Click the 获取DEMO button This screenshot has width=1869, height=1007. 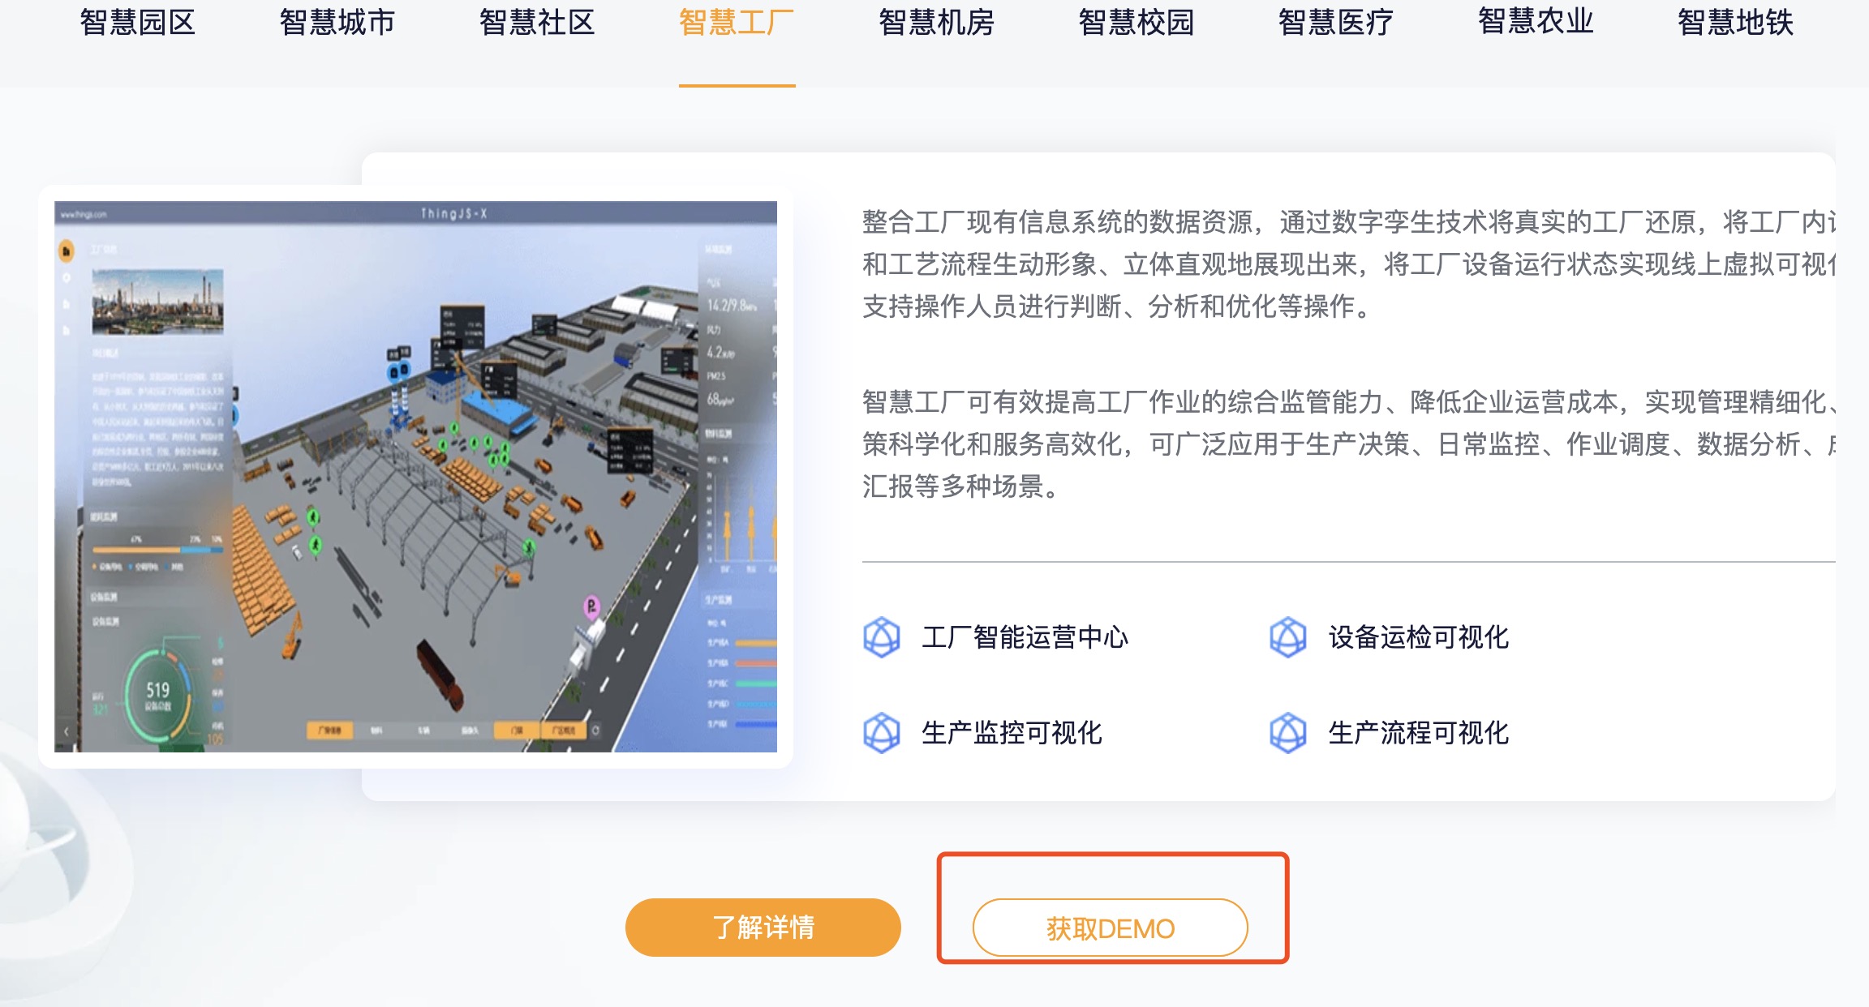pyautogui.click(x=1110, y=928)
